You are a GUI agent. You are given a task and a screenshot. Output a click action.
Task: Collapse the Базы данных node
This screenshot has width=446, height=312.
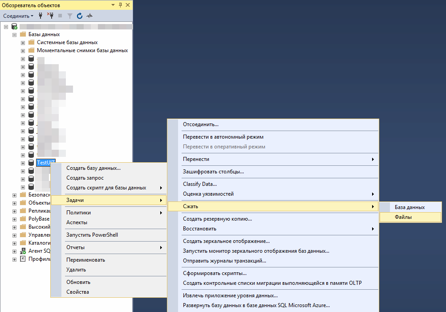click(x=14, y=34)
